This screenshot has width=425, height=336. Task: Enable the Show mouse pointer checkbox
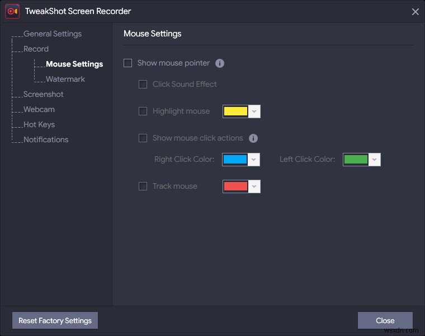click(x=128, y=63)
